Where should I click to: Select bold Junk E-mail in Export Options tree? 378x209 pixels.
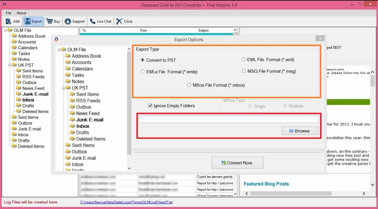(90, 120)
